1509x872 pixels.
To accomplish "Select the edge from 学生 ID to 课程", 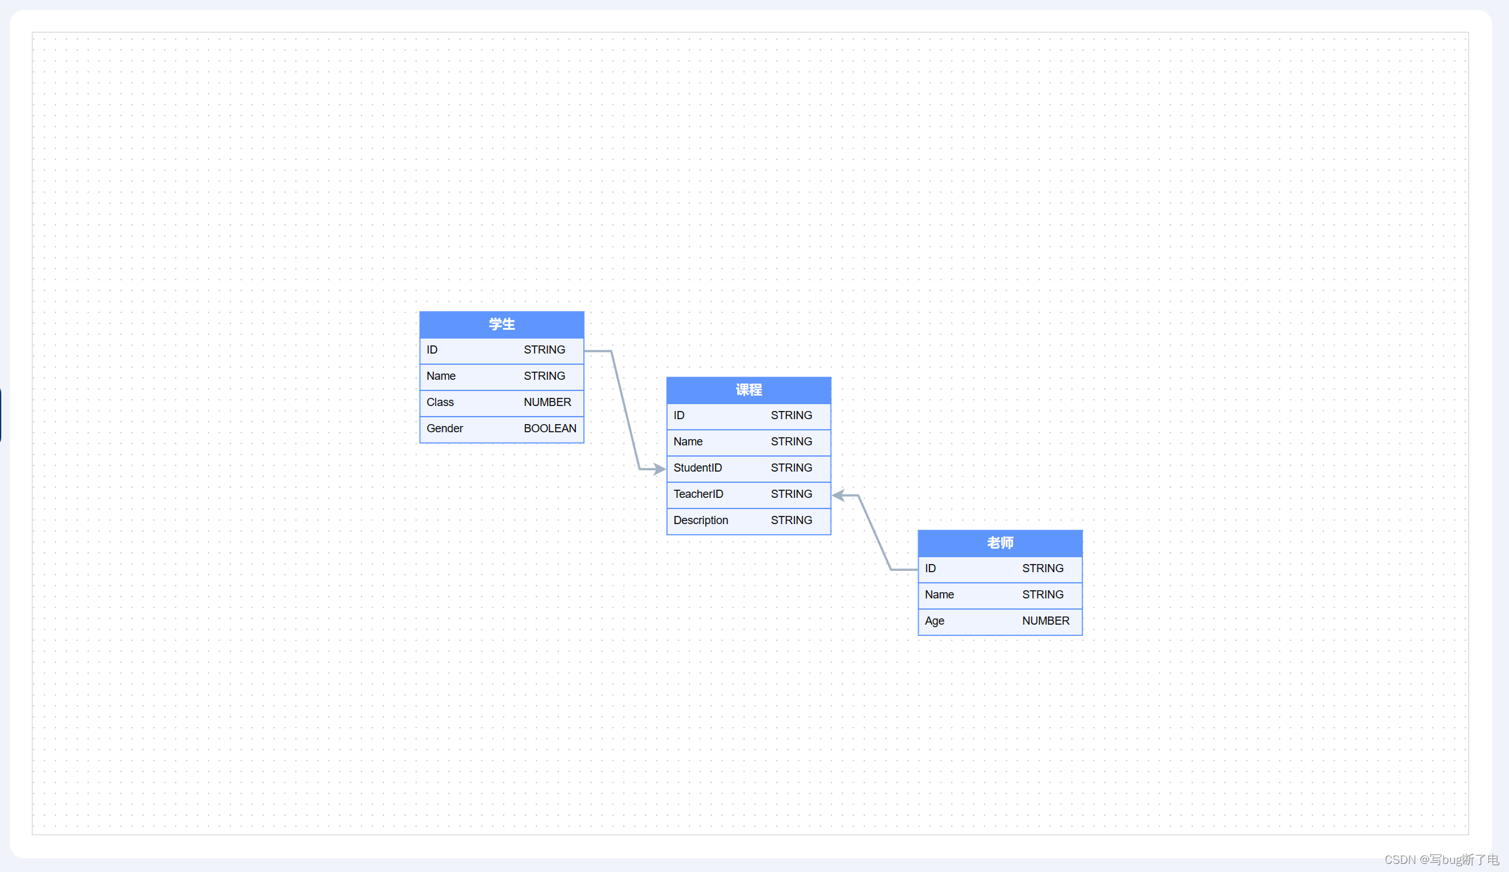I will [x=625, y=410].
